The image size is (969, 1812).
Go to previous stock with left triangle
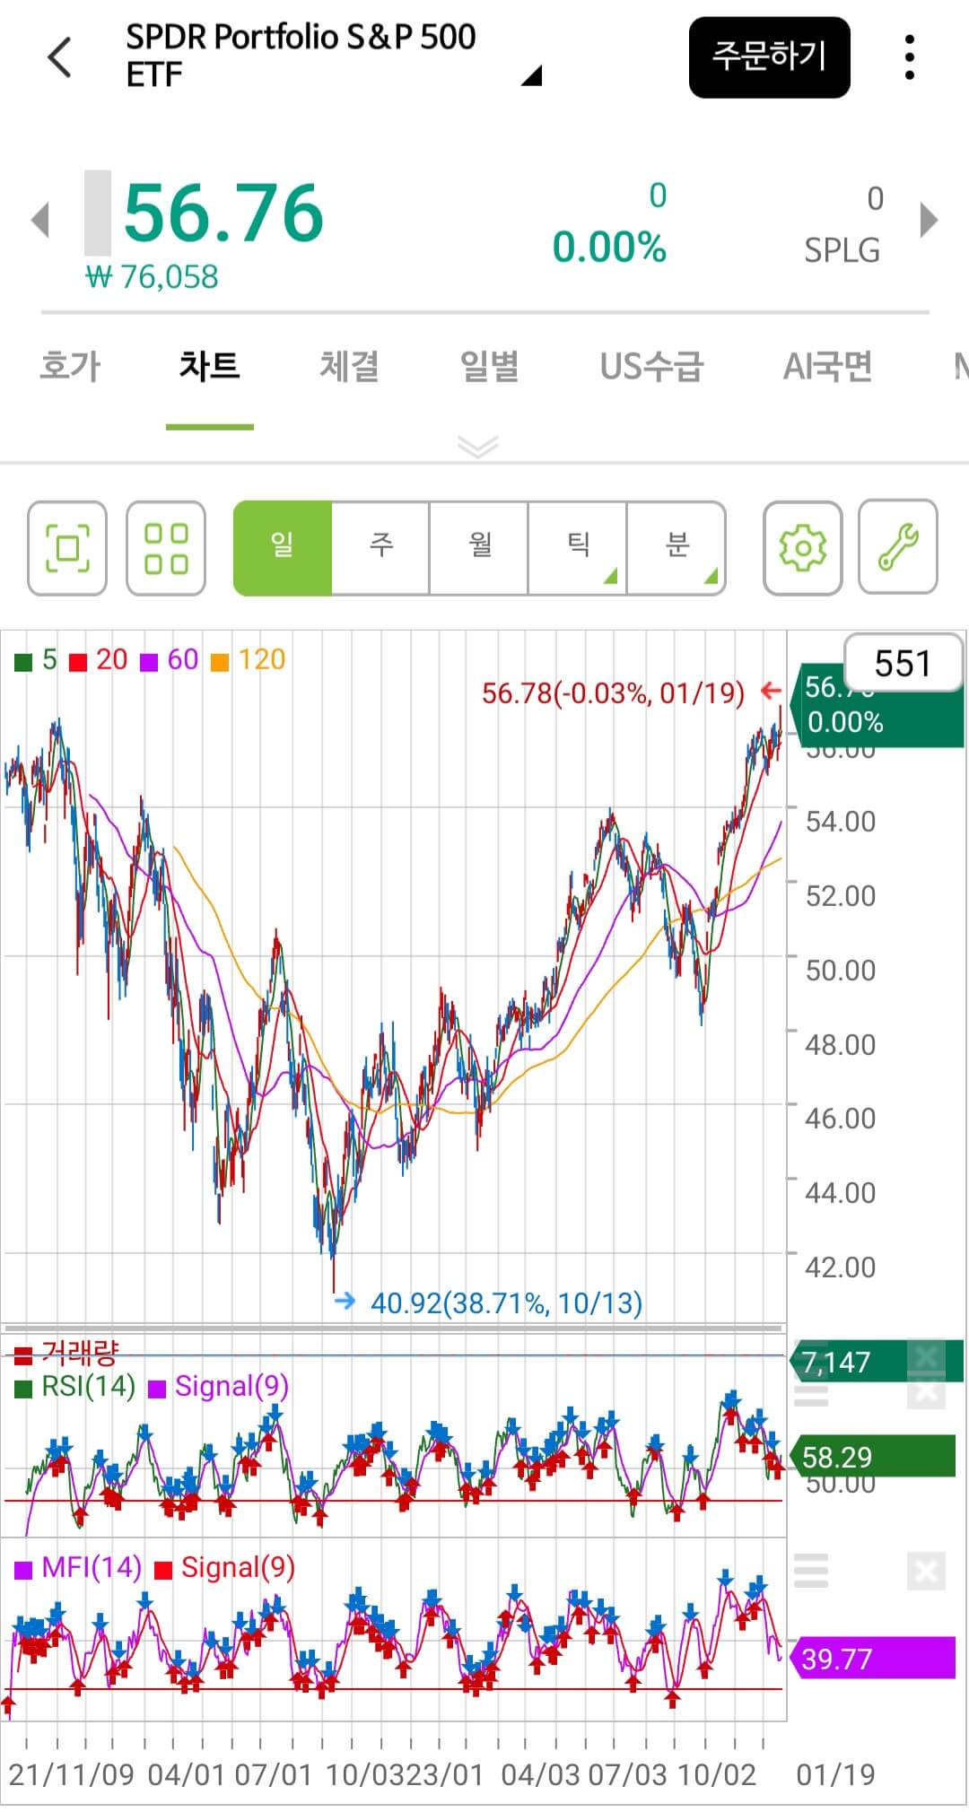click(40, 220)
